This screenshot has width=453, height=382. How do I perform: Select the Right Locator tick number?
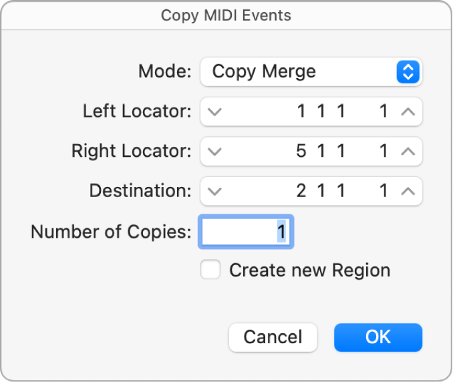384,152
